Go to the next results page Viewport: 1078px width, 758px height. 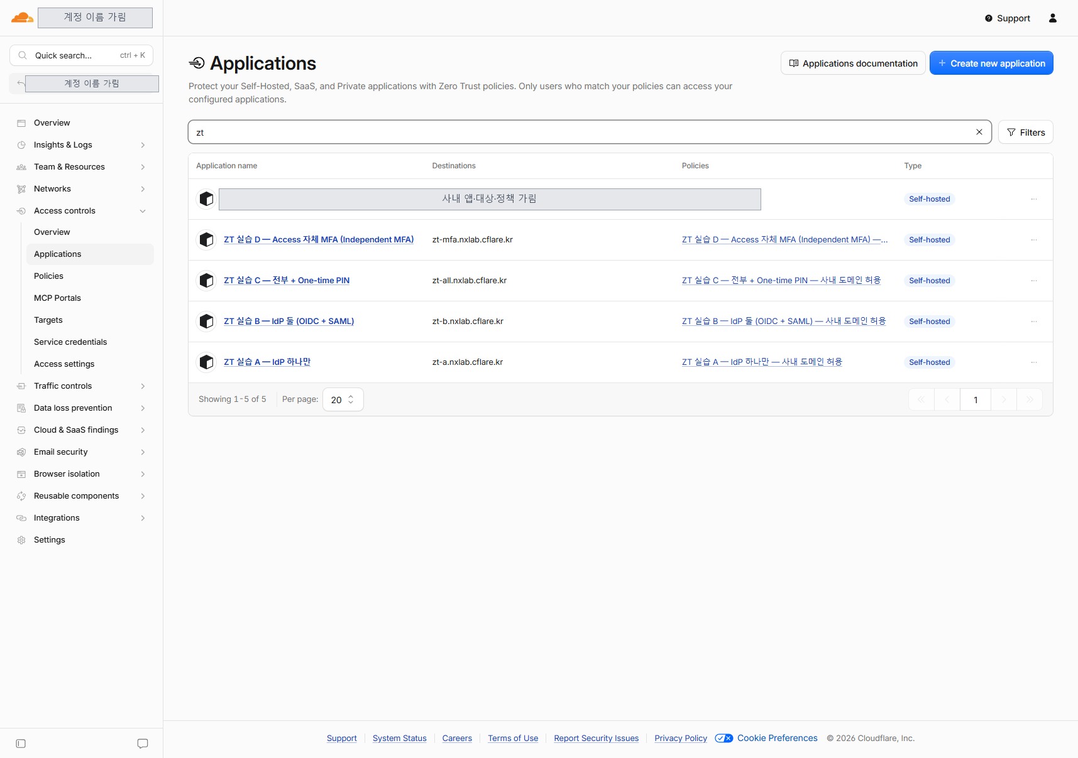coord(1004,399)
